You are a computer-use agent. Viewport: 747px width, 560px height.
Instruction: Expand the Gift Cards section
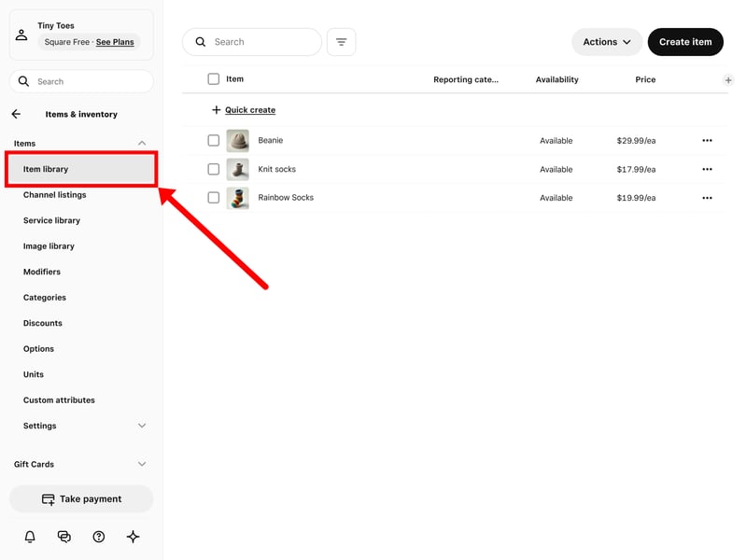pyautogui.click(x=142, y=464)
